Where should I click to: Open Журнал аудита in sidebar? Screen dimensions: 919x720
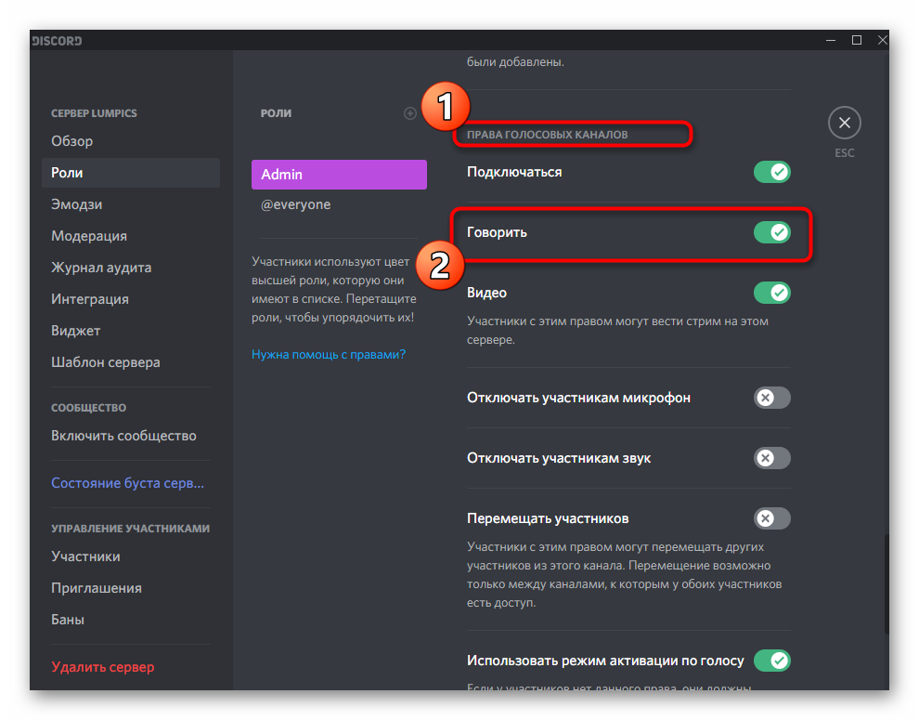[101, 268]
